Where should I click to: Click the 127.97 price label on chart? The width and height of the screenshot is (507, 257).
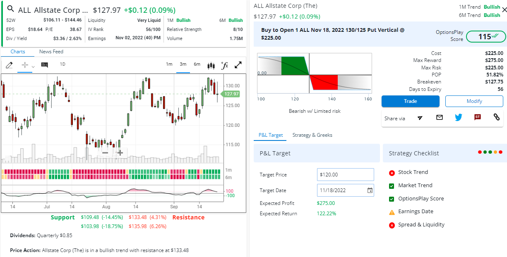click(231, 94)
